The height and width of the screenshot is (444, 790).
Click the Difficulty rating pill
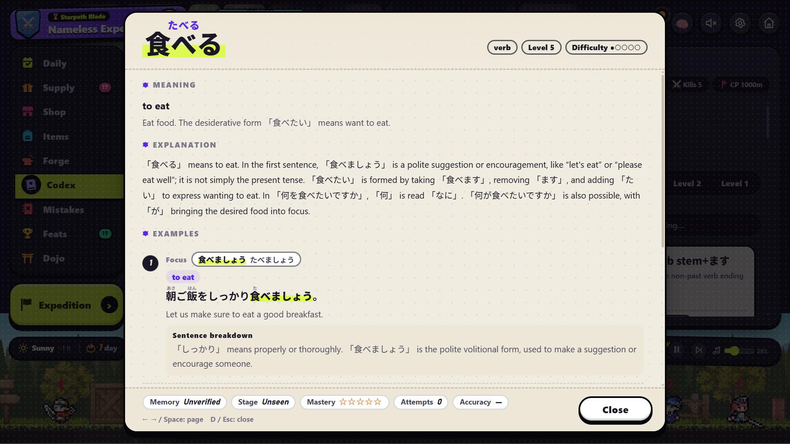(606, 47)
